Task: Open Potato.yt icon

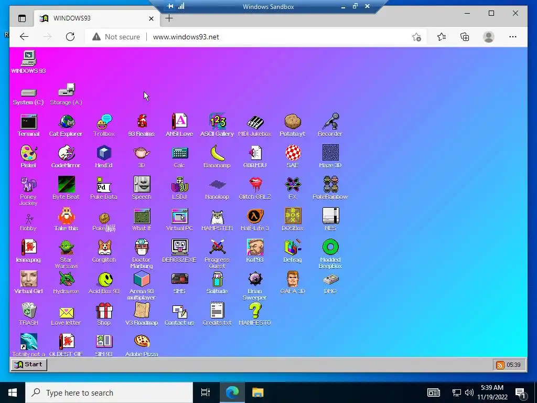Action: (x=293, y=125)
